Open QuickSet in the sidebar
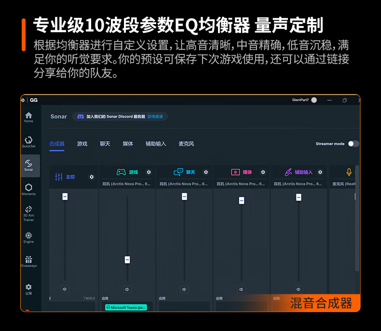This screenshot has width=381, height=331. click(x=28, y=141)
